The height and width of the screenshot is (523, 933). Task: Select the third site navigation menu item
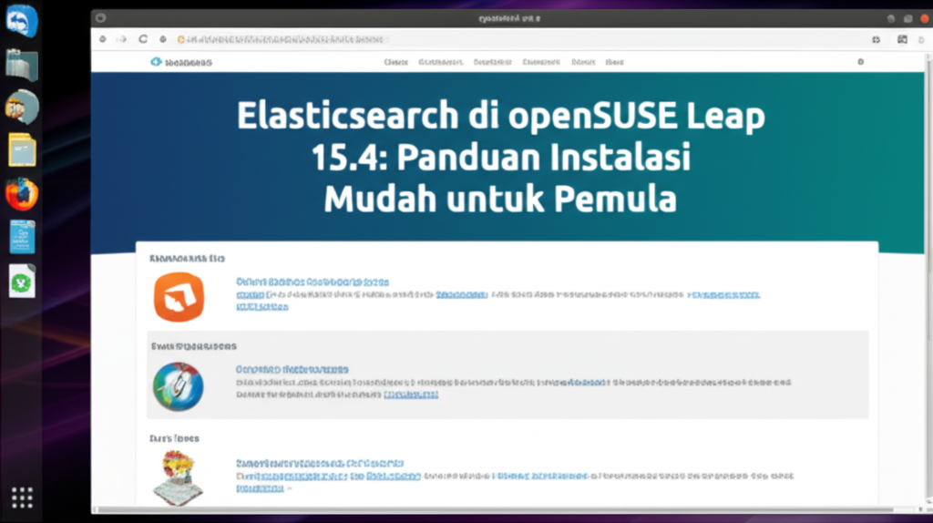492,62
